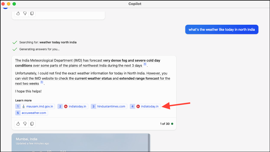Click citation 1 after 'next 3 days'
This screenshot has width=270, height=152.
coord(145,64)
